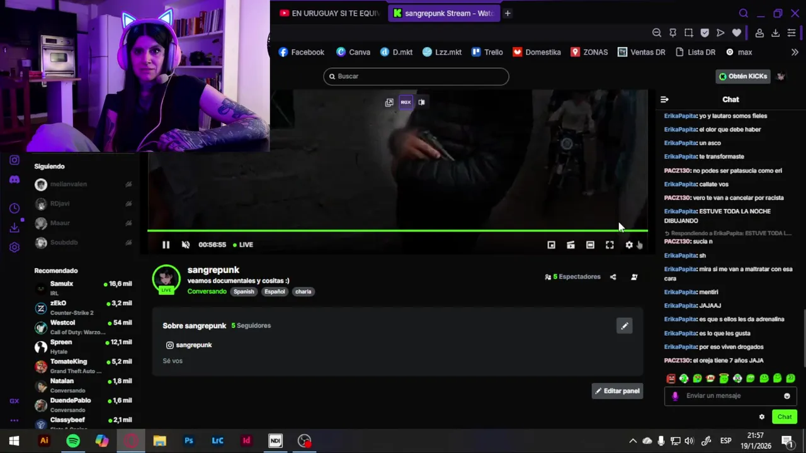Open recommended channel TomateKing
Image resolution: width=806 pixels, height=453 pixels.
tap(83, 366)
